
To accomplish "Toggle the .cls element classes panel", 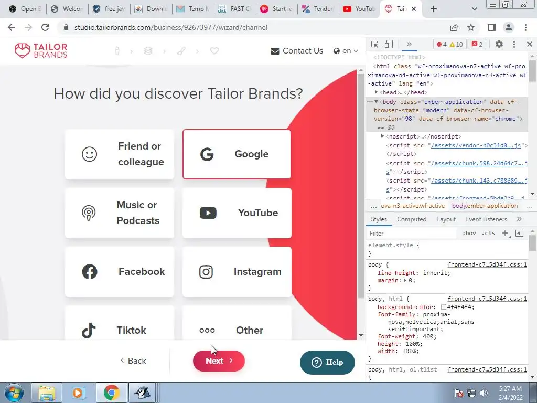I will click(488, 234).
